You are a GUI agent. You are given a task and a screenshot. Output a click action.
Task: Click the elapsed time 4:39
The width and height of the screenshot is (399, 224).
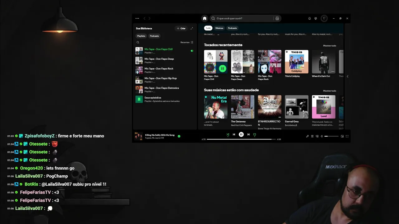(204, 139)
